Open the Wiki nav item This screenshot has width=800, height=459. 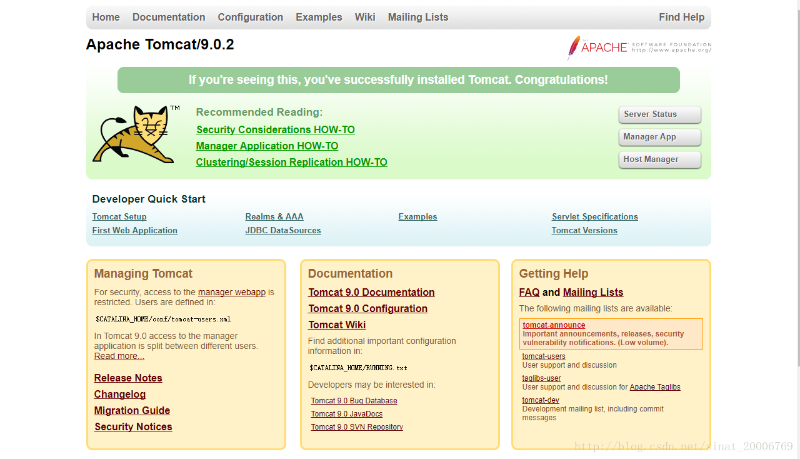coord(365,18)
